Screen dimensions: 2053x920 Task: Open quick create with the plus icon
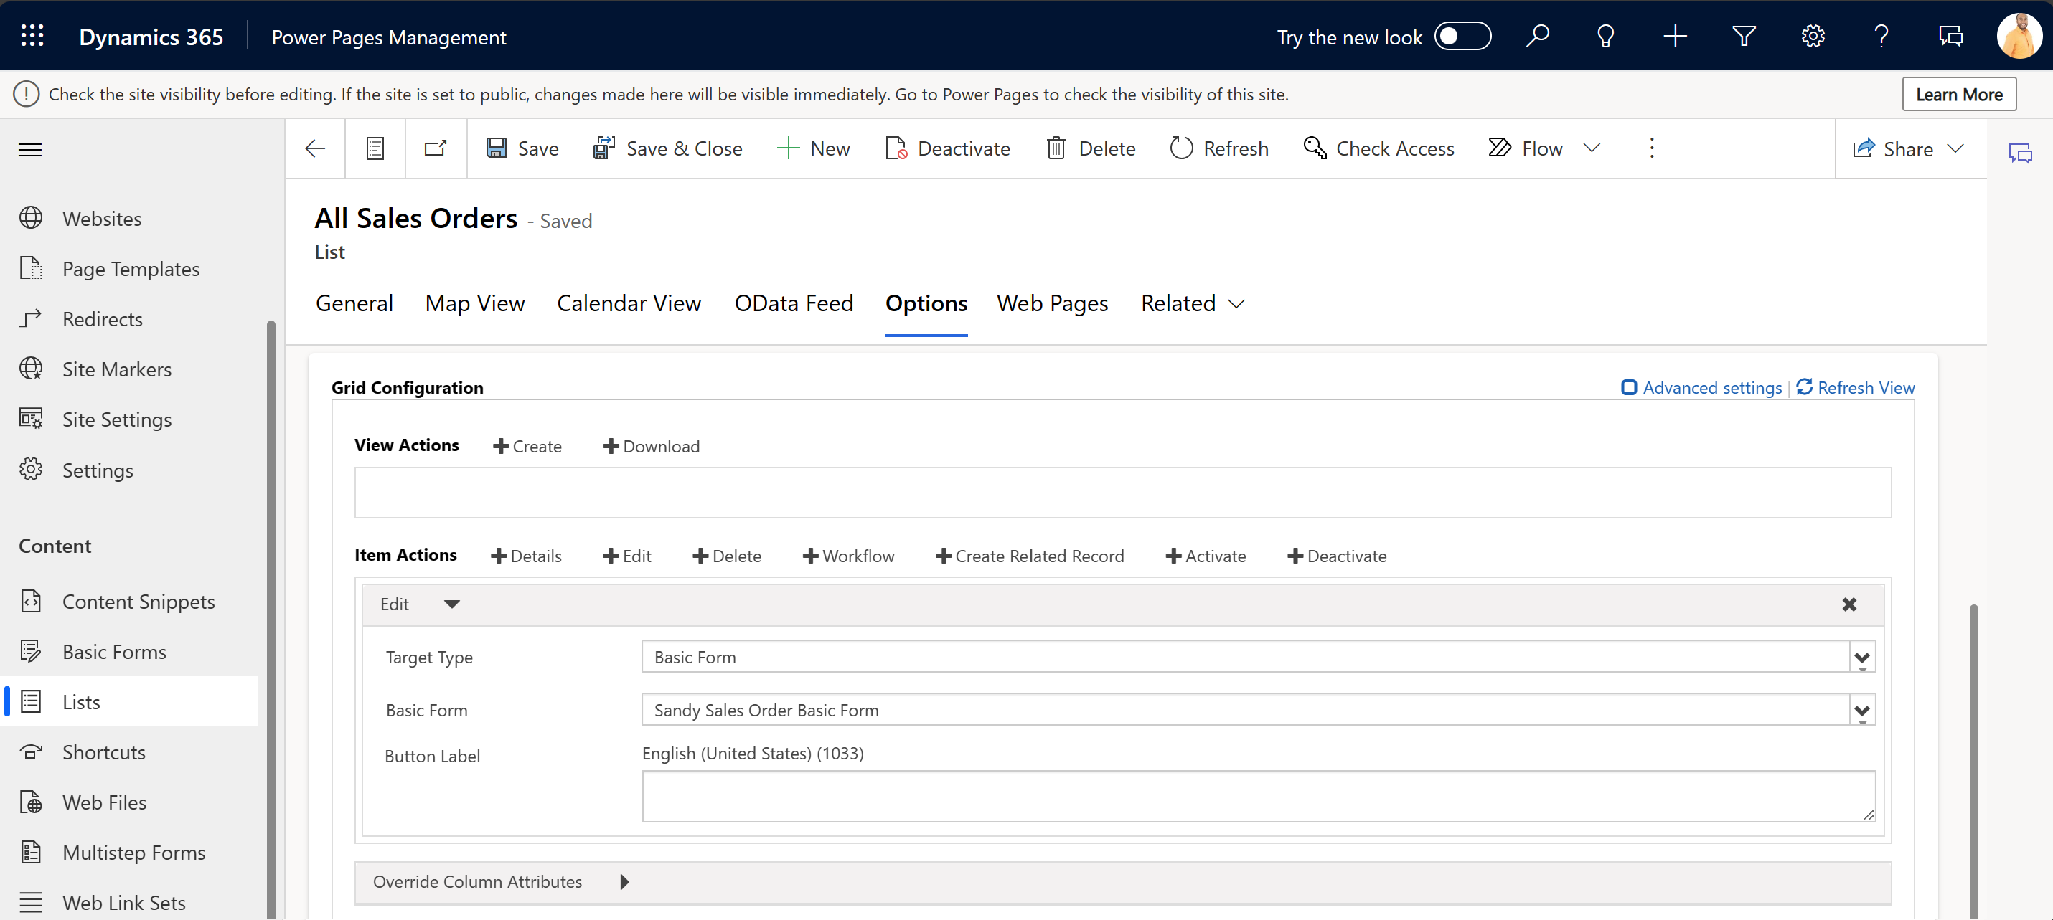point(1674,36)
